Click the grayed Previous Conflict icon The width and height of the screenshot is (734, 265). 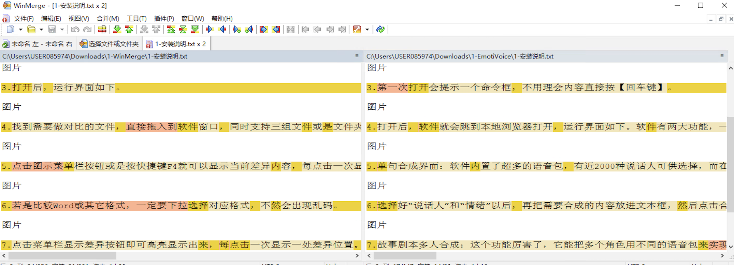[156, 29]
